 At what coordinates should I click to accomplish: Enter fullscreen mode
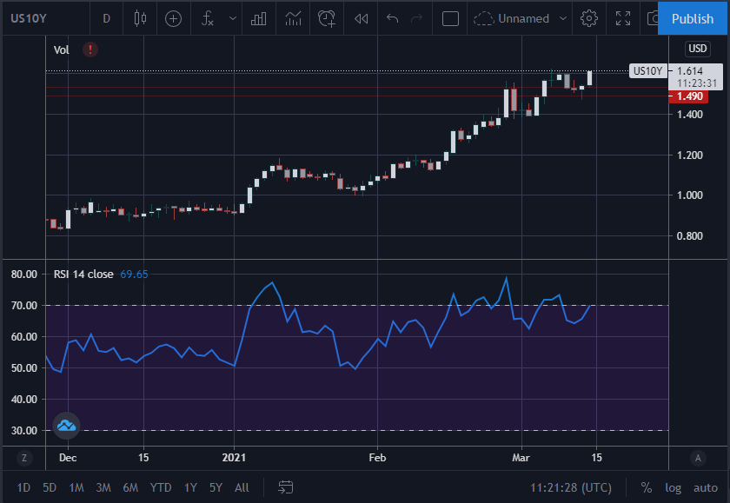(x=623, y=18)
